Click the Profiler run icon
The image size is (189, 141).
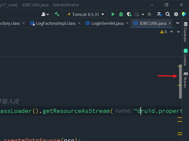(x=137, y=14)
